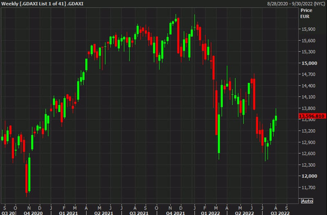Screen dimensions: 327x215
Task: Click the Price EUR axis header
Action: [306, 13]
